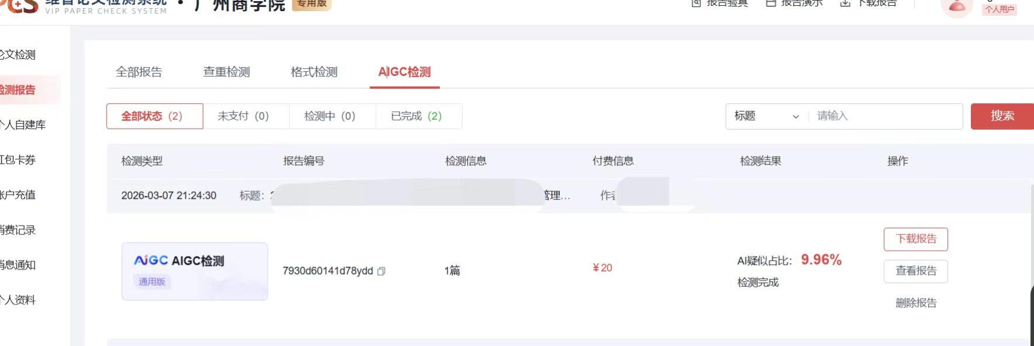Switch to the 查重检测 tab
Image resolution: width=1034 pixels, height=346 pixels.
click(x=226, y=72)
